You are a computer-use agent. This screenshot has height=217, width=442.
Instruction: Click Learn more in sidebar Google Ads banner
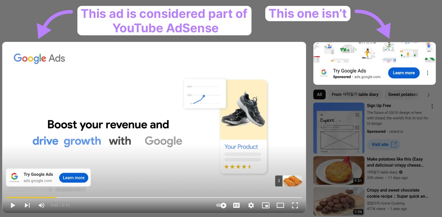[404, 73]
